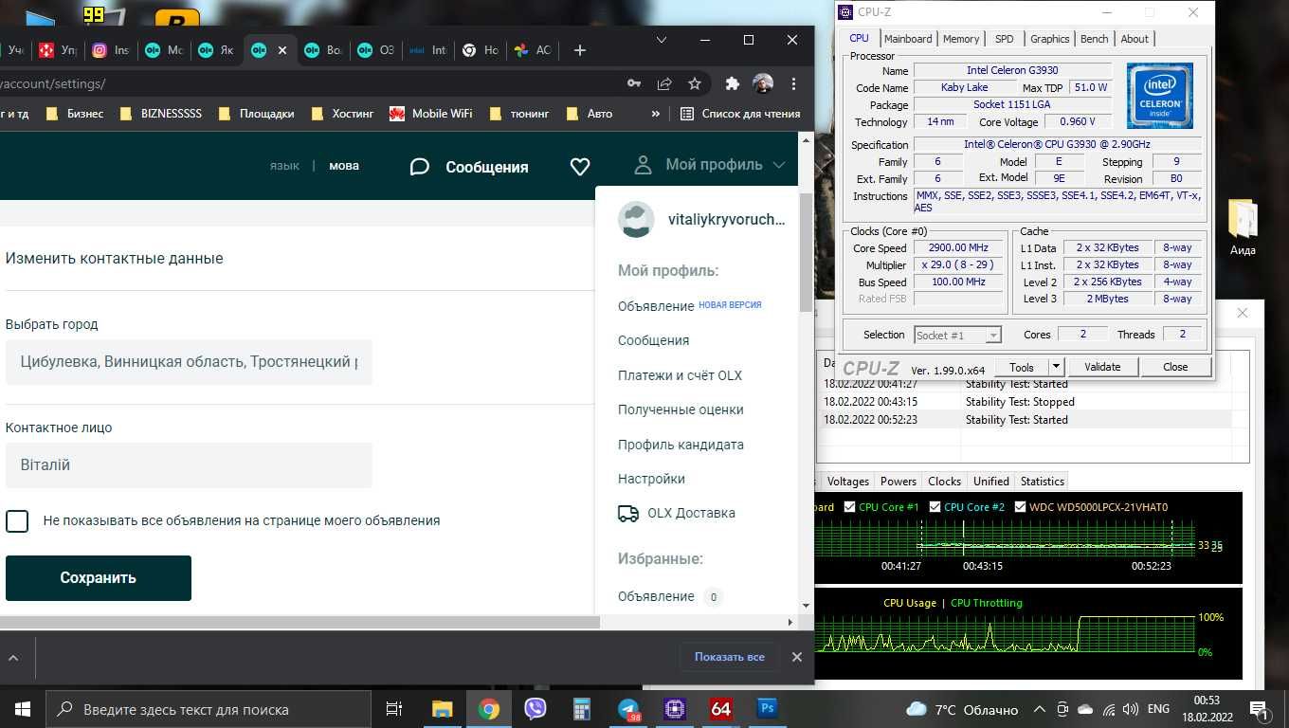Image resolution: width=1289 pixels, height=728 pixels.
Task: Click the Windows taskbar search box
Action: point(209,709)
